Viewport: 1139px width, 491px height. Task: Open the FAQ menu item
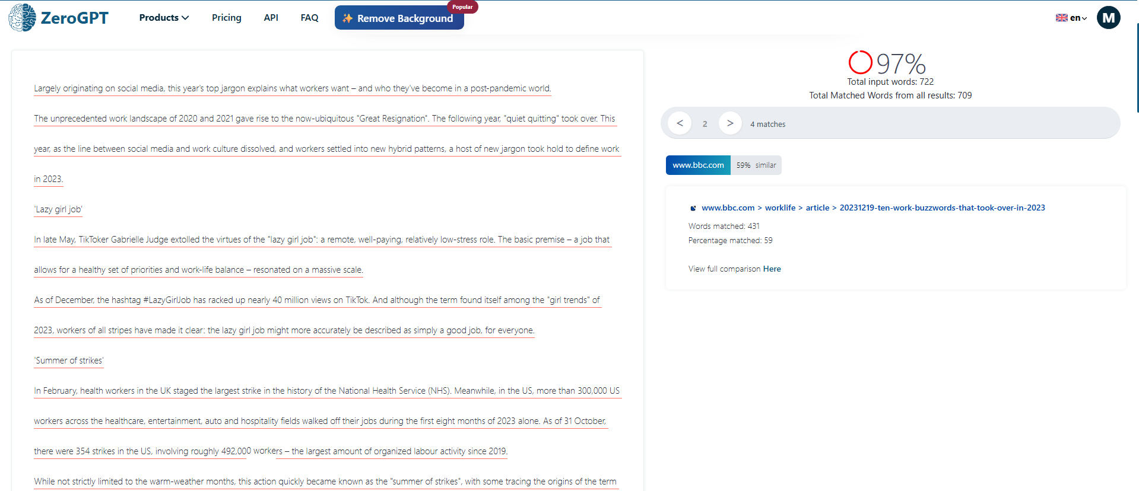[x=309, y=18]
